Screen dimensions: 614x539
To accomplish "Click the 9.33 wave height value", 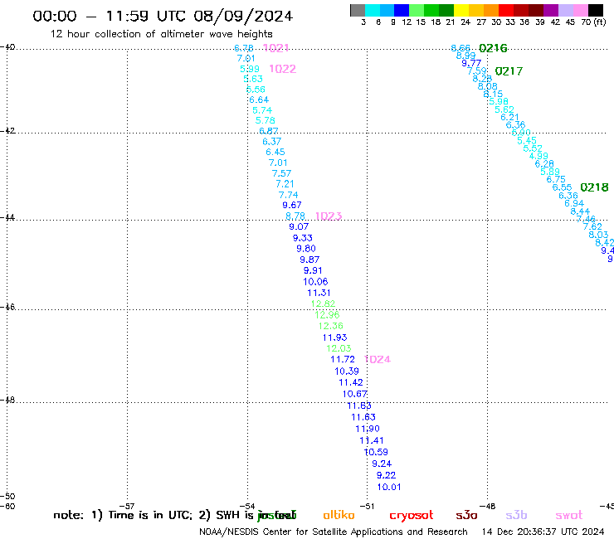I will [x=303, y=238].
